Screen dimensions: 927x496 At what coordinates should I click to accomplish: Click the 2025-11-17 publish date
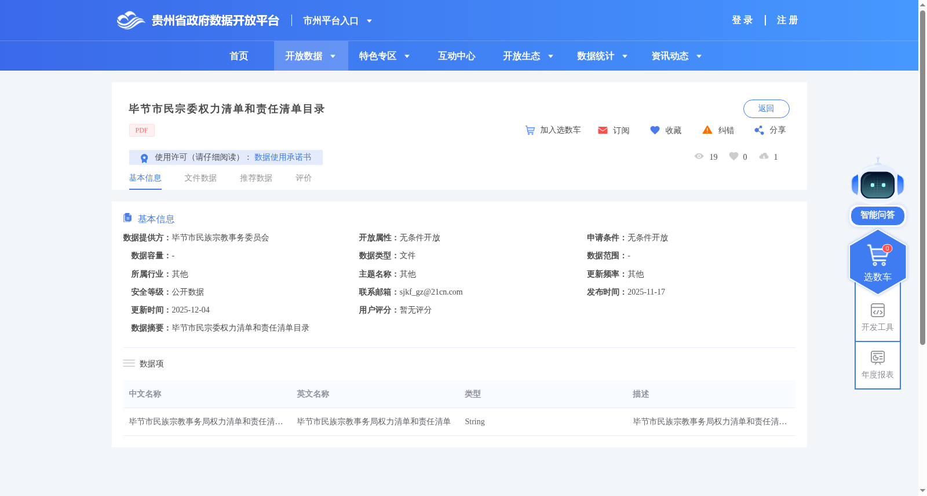(x=646, y=292)
